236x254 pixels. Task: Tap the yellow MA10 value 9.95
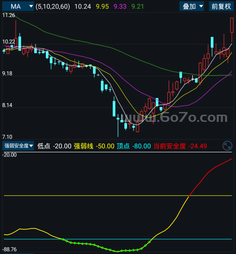102,7
